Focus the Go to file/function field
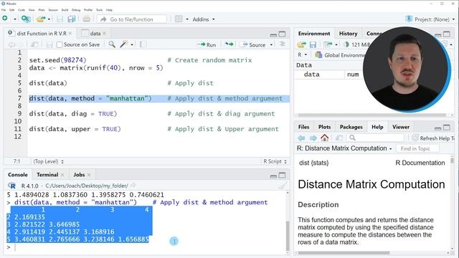Image resolution: width=459 pixels, height=258 pixels. [132, 19]
